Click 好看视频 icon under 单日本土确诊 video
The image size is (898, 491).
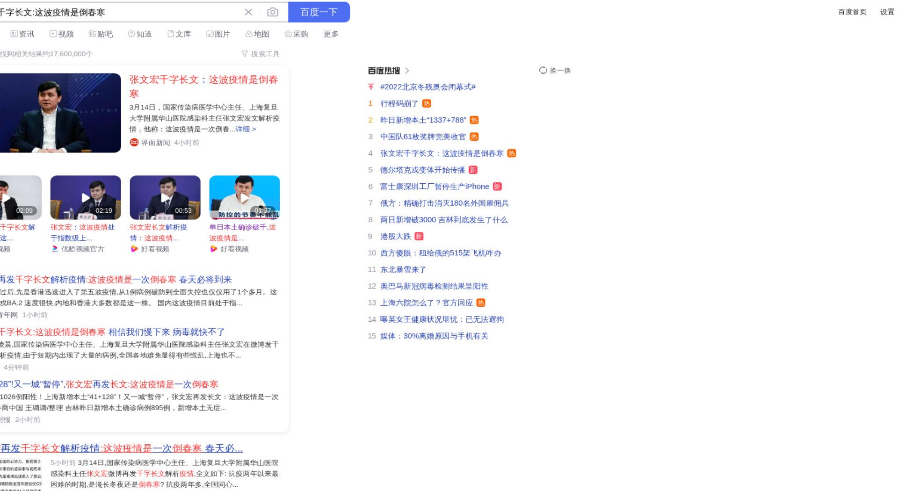214,249
